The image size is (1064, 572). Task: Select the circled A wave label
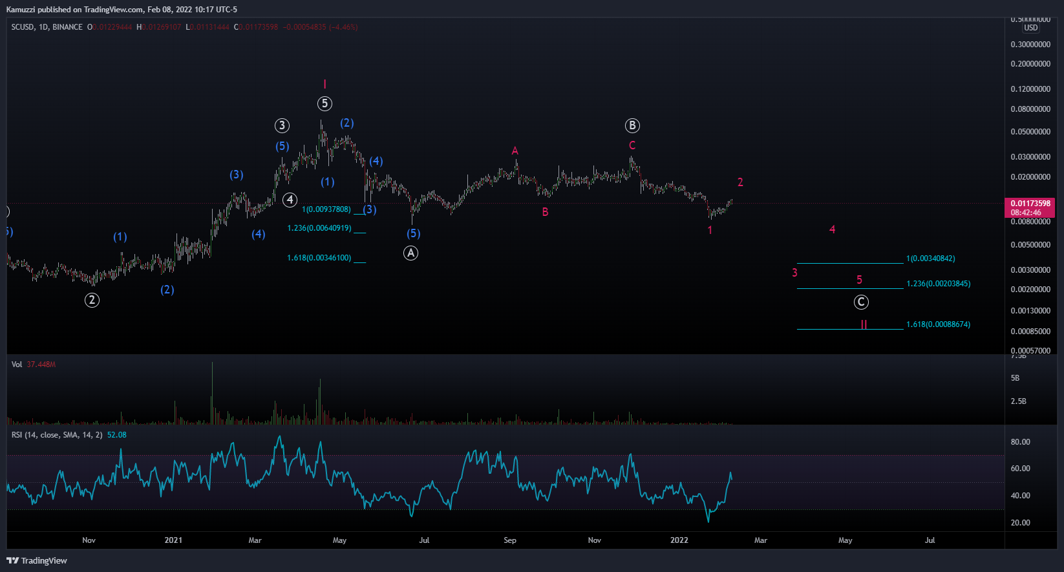pos(410,253)
